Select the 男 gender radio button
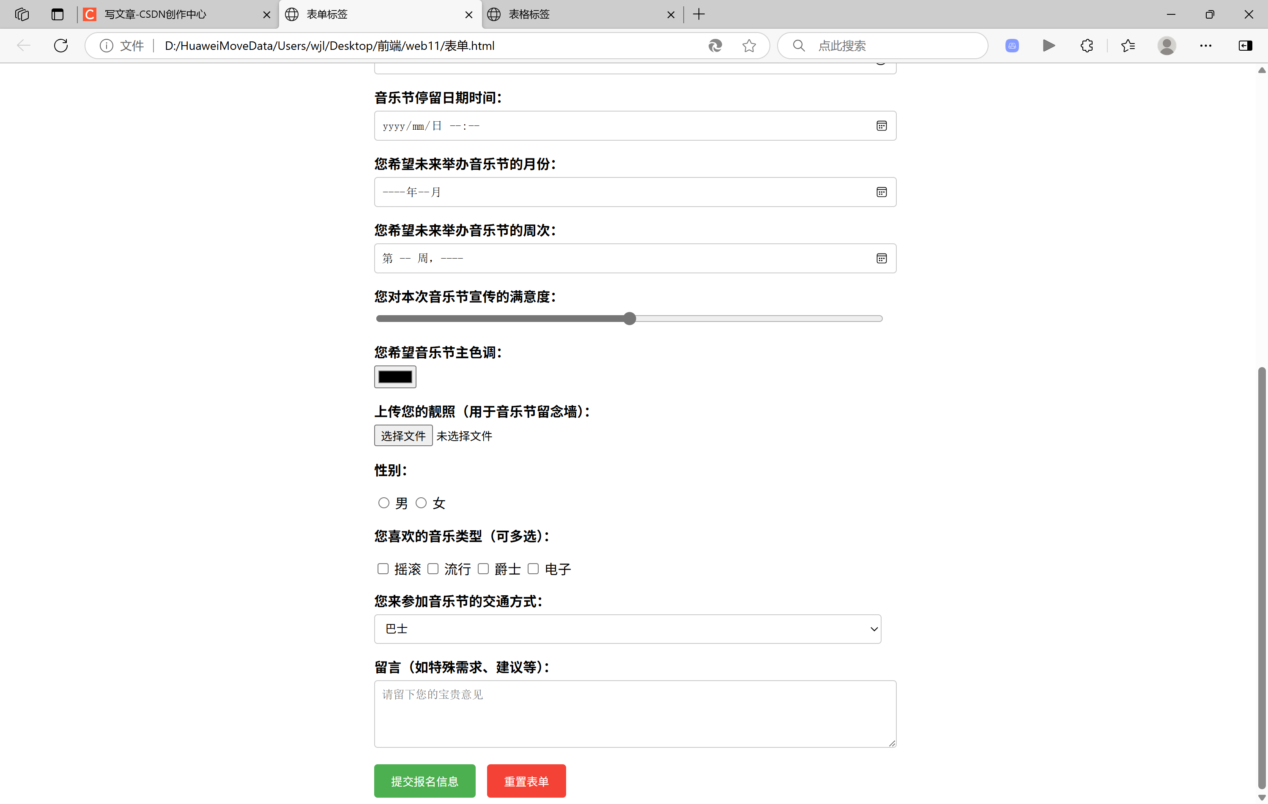 pyautogui.click(x=384, y=503)
